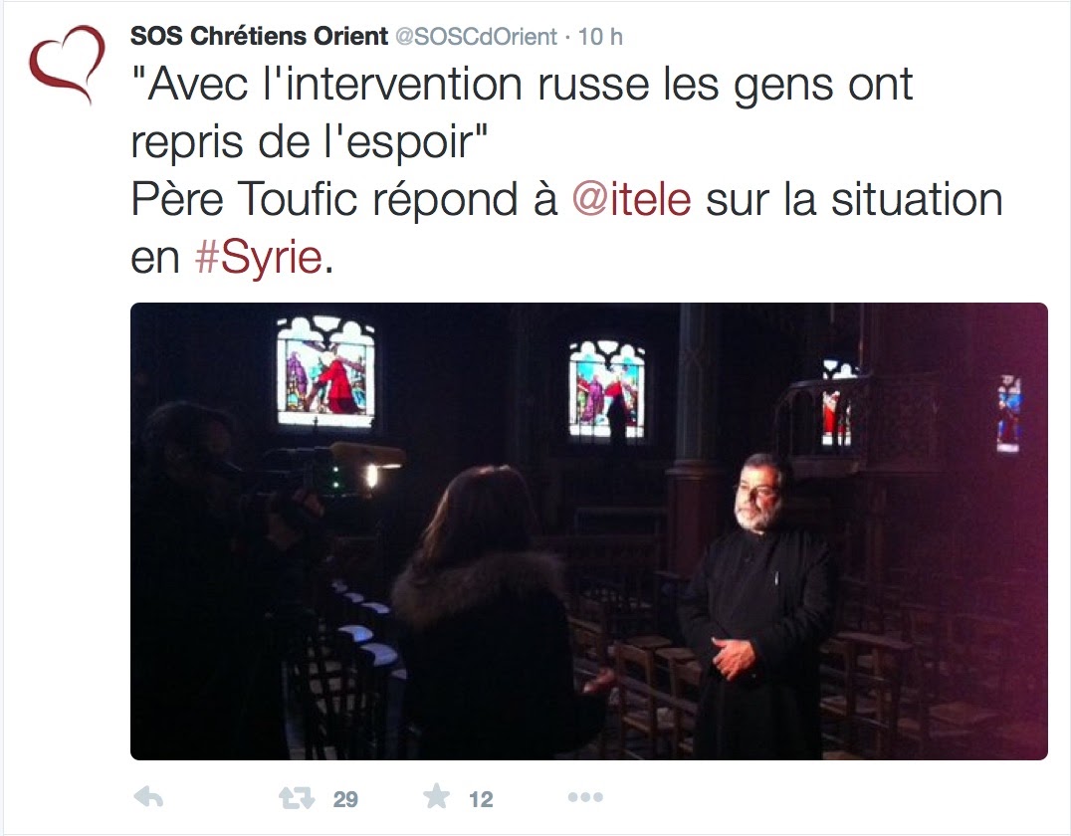Click the favorite count 12

pos(481,799)
